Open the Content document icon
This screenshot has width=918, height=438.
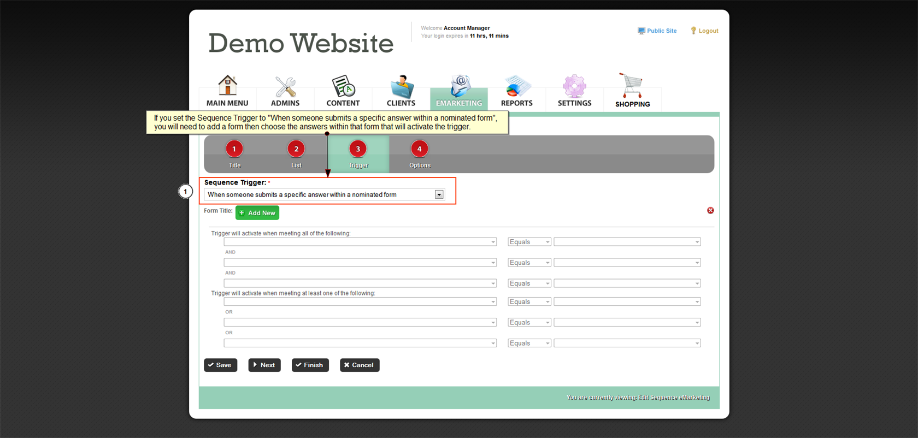click(343, 86)
